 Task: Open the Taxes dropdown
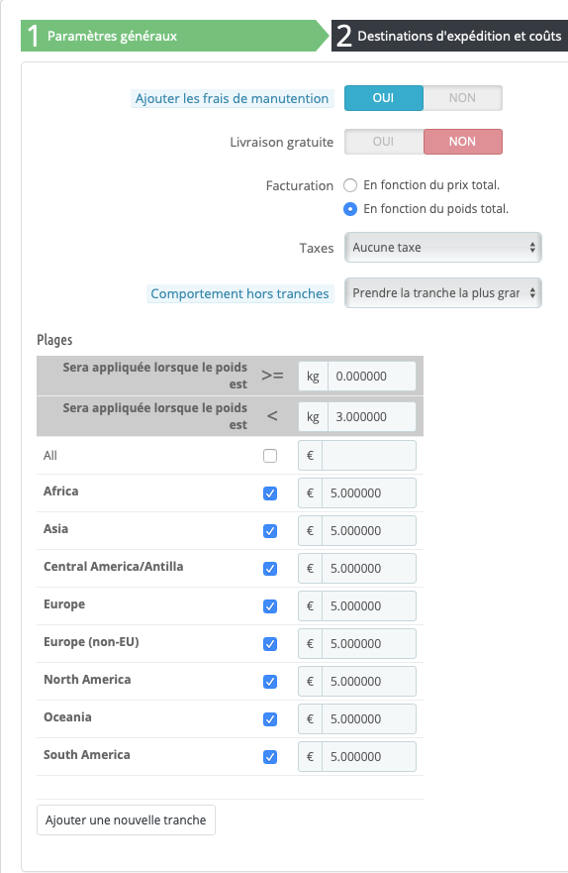[x=443, y=247]
